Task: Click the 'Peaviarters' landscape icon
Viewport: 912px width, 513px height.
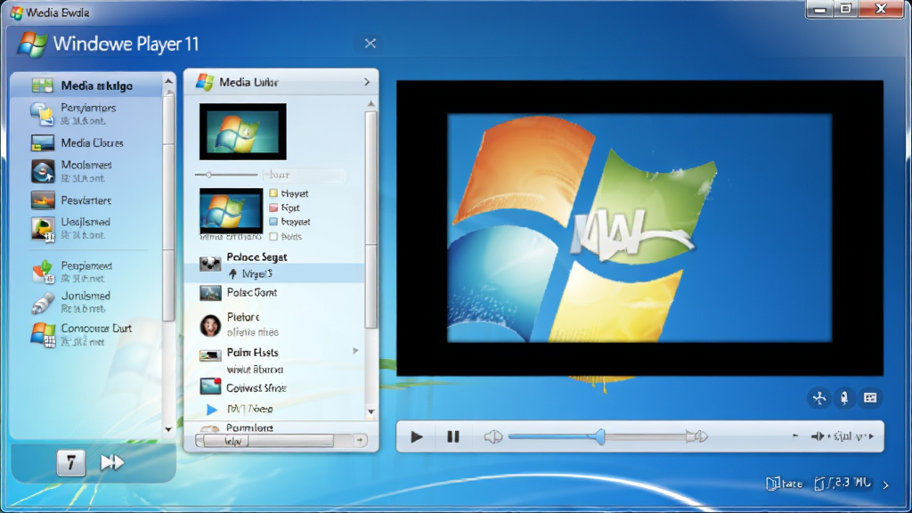Action: pyautogui.click(x=43, y=200)
